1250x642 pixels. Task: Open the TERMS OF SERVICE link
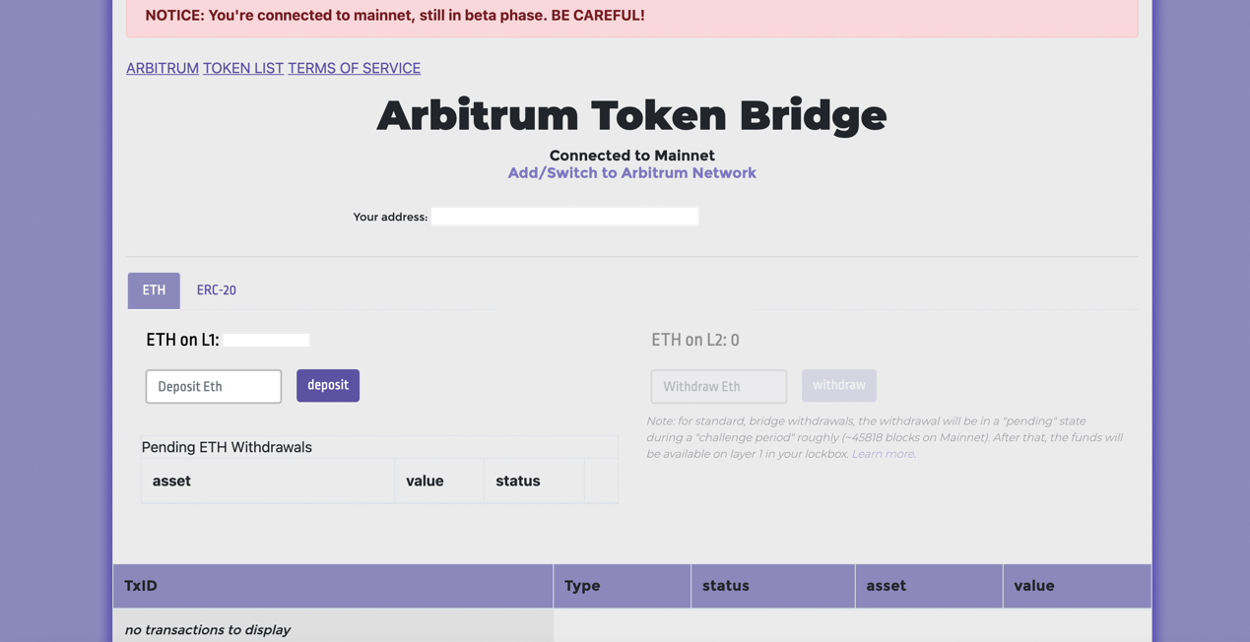354,68
